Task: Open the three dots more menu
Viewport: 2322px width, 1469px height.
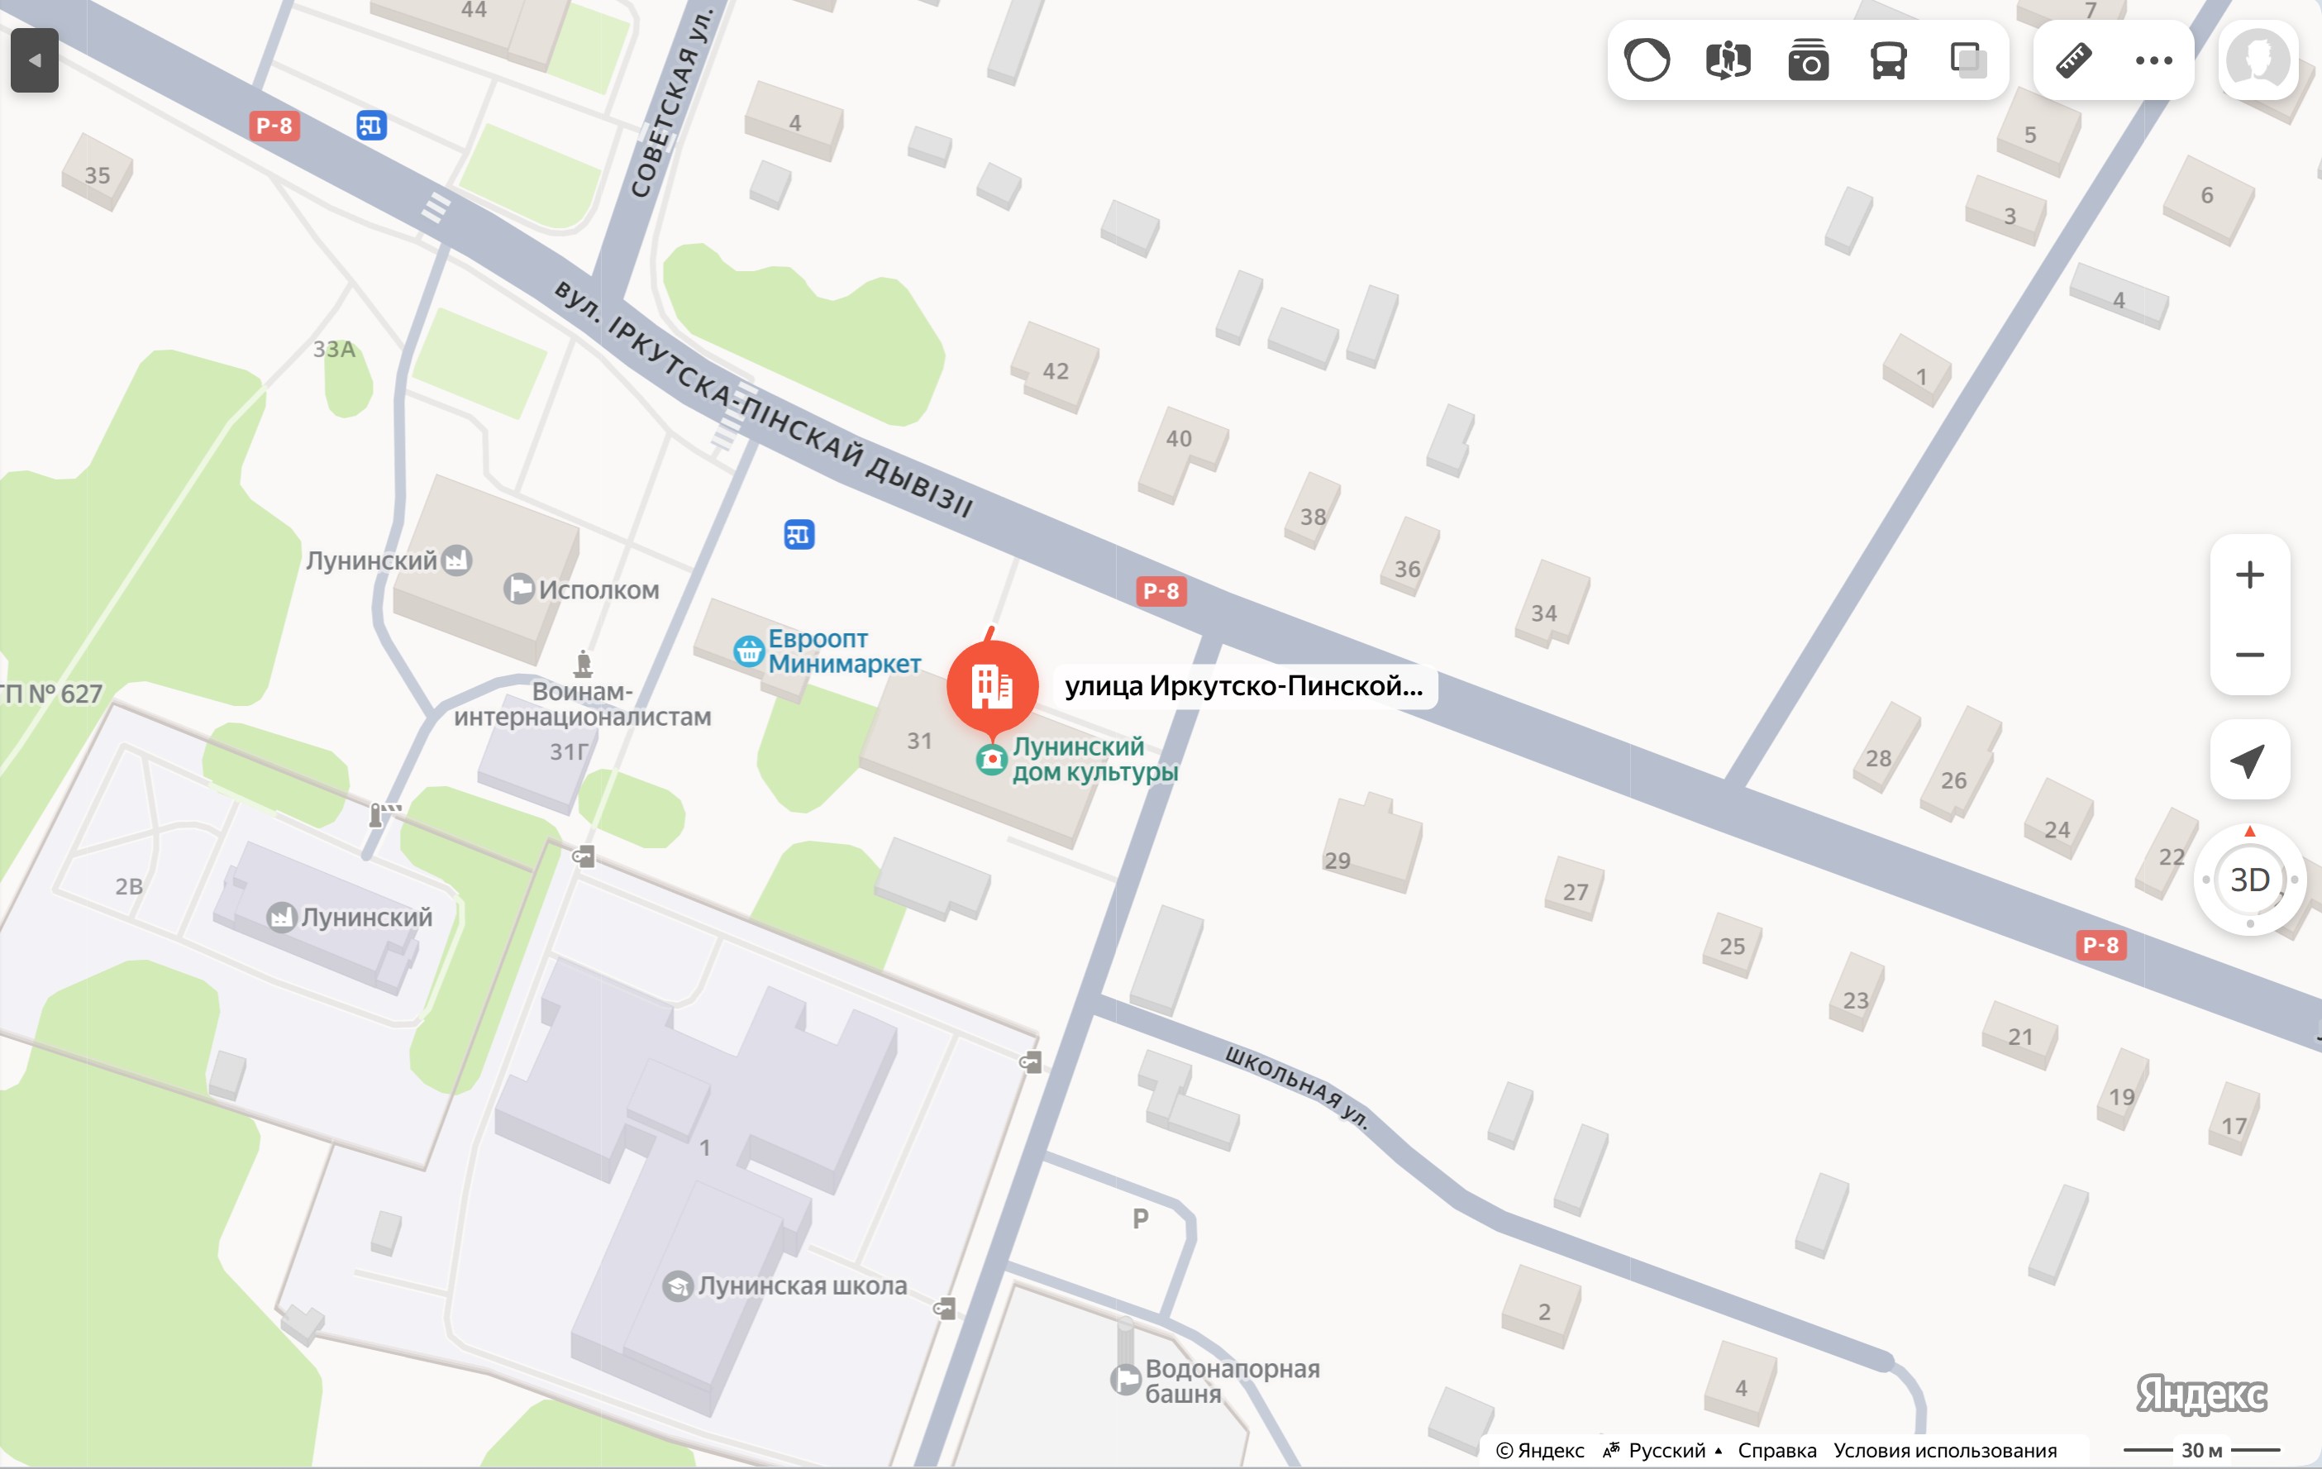Action: 2153,61
